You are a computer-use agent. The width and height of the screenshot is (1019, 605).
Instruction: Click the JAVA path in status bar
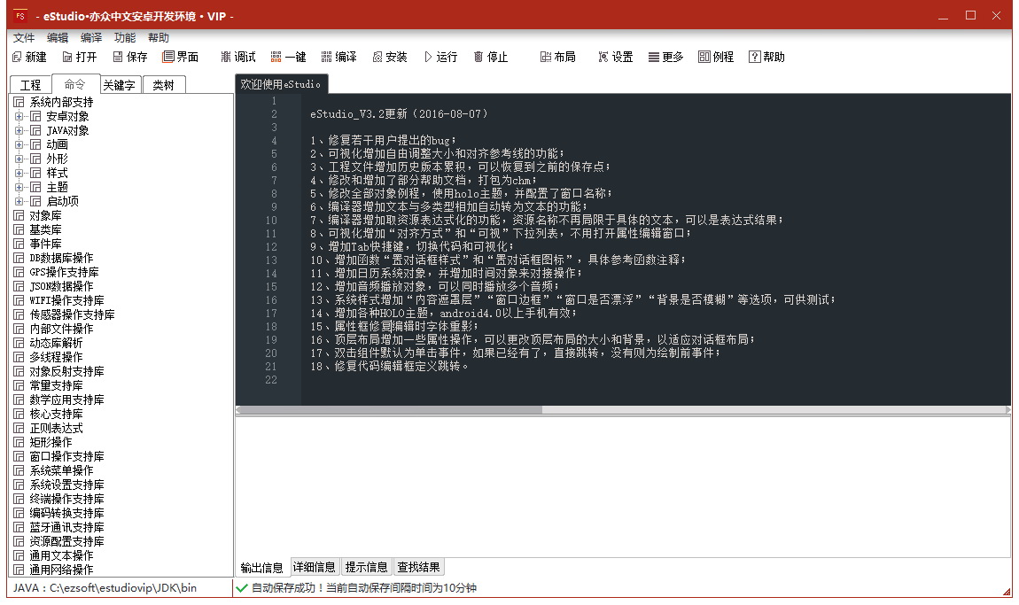coord(105,588)
